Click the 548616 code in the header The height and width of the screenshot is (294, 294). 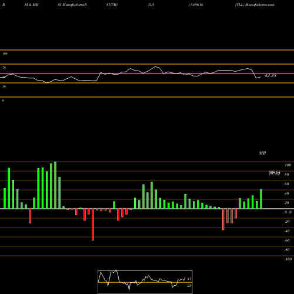click(197, 5)
